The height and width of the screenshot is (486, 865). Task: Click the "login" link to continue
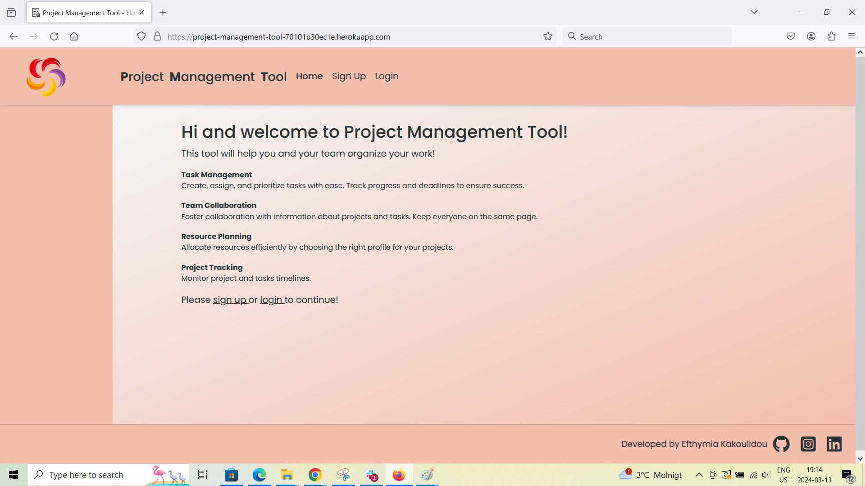271,300
